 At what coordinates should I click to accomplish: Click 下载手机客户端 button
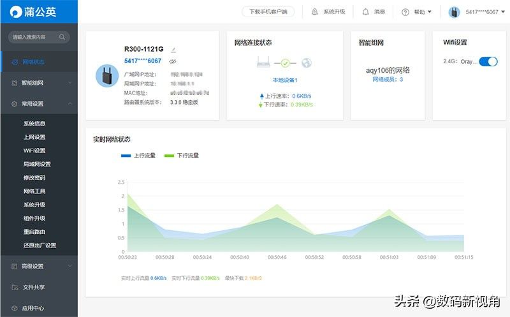coord(268,11)
